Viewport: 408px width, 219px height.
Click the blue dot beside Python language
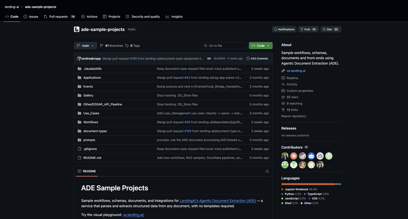coord(283,194)
